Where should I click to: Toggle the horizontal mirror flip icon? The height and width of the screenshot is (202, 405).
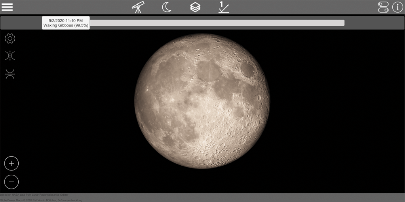[x=10, y=56]
